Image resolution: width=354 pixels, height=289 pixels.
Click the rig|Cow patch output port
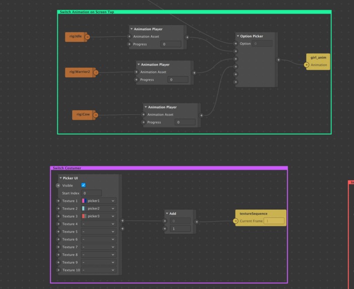96,115
